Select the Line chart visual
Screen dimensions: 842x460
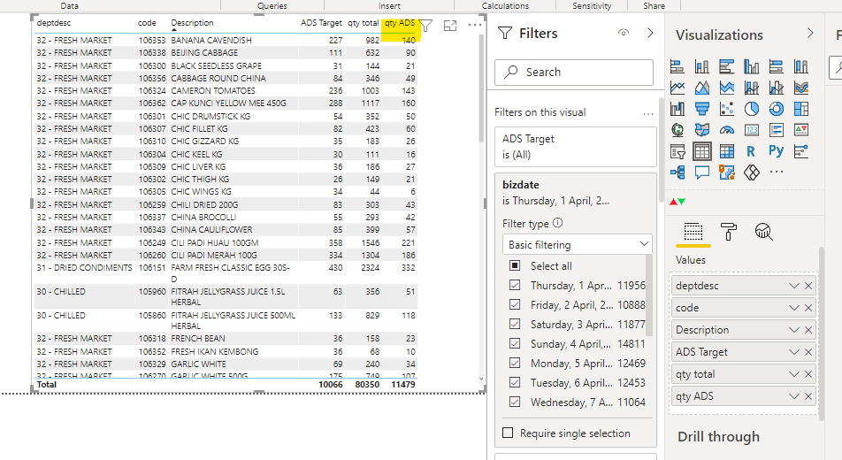(x=677, y=88)
